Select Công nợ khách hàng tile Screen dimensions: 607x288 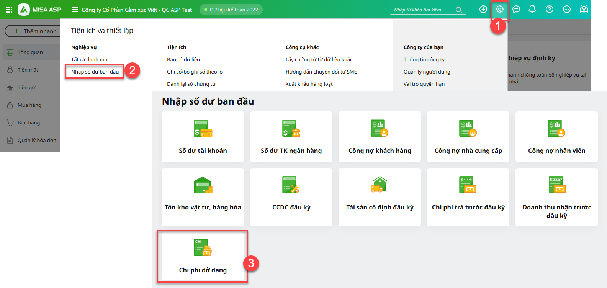380,137
